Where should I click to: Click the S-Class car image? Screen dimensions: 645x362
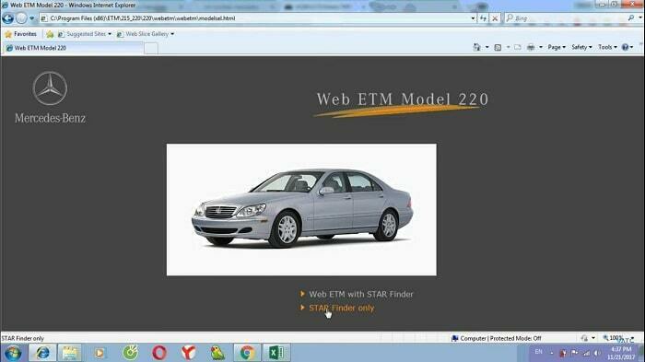pos(301,209)
